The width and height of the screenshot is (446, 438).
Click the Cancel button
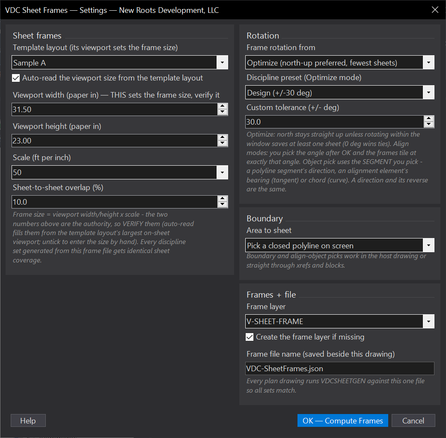413,420
